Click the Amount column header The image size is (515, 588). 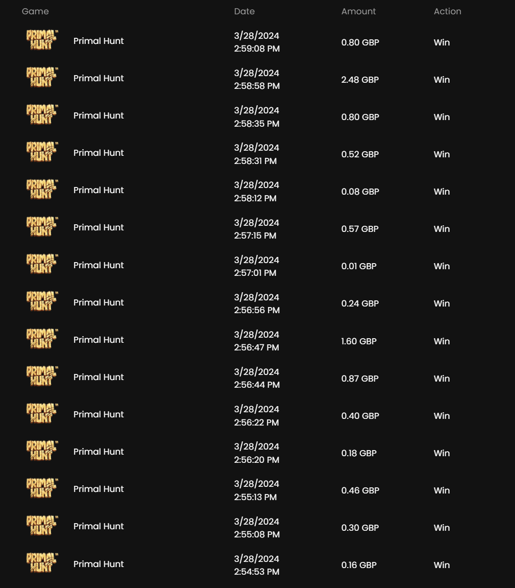pos(358,11)
